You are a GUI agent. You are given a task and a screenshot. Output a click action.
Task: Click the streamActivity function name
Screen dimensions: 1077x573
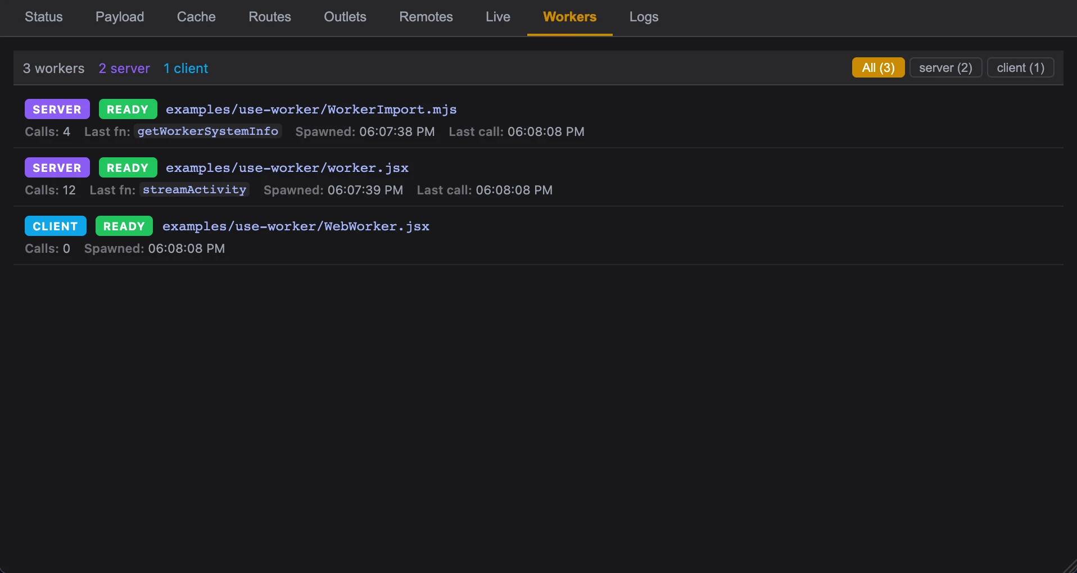194,190
